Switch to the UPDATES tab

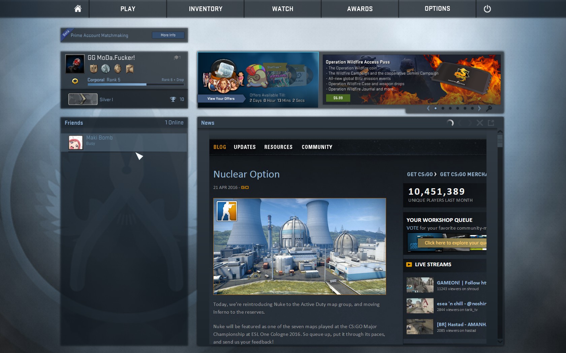pyautogui.click(x=245, y=147)
